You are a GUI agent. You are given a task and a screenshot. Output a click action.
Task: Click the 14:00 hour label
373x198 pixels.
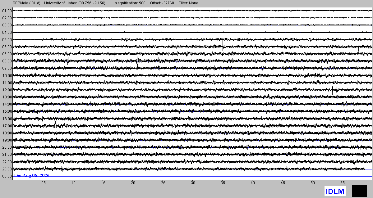7,104
